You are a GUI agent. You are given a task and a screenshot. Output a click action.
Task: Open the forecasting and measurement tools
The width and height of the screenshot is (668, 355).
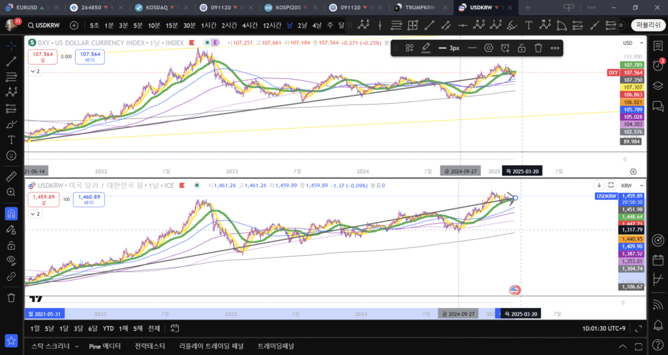tap(12, 108)
